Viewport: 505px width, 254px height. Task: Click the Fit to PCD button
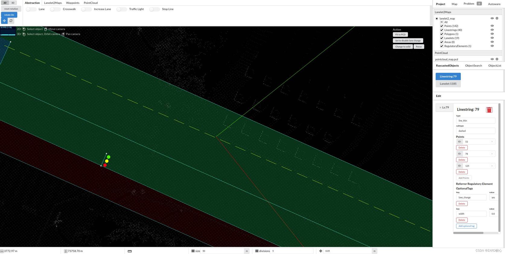pos(400,35)
